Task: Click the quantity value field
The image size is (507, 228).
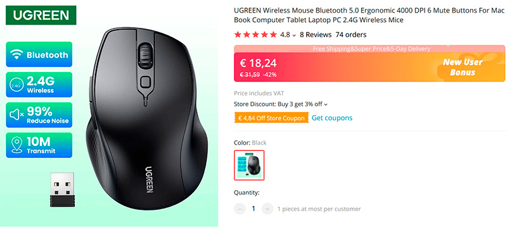Action: point(253,209)
